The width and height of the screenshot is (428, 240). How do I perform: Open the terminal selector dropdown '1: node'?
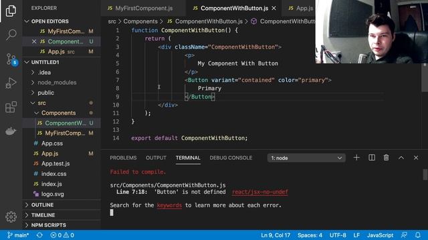click(x=306, y=158)
